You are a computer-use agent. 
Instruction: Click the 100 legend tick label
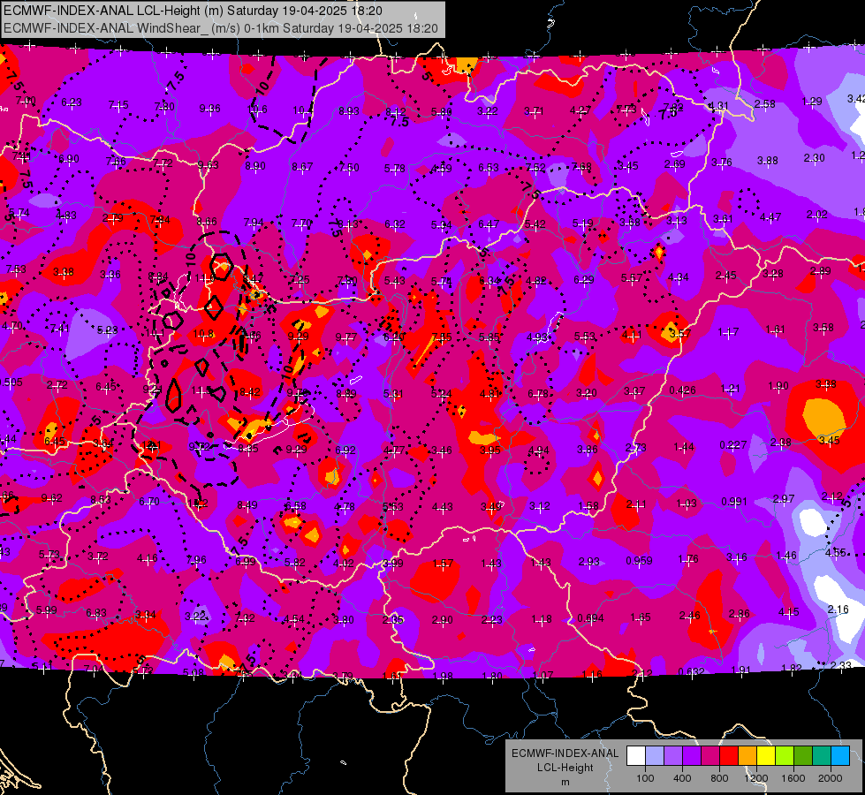(646, 778)
